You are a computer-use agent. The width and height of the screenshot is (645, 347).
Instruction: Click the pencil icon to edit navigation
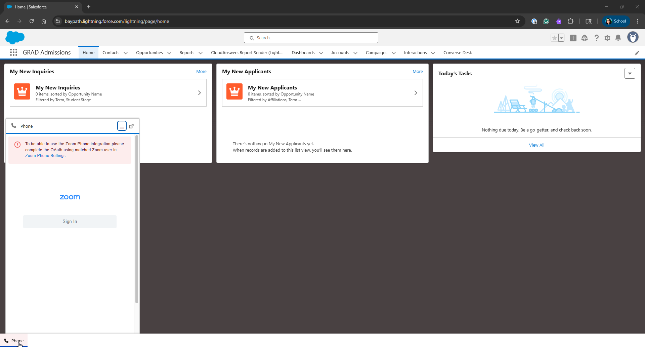pyautogui.click(x=637, y=53)
